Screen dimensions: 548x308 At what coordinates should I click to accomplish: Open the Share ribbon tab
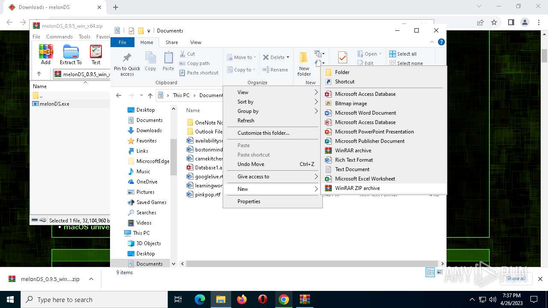coord(172,42)
